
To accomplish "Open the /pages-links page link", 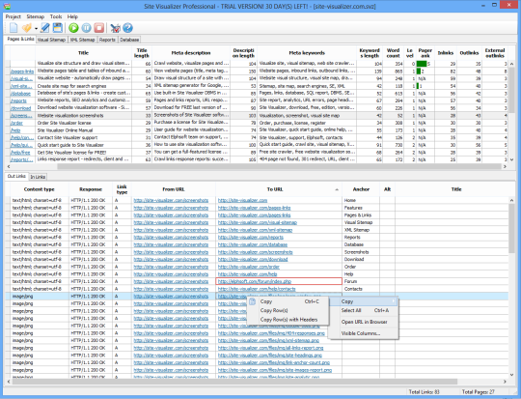I will coord(22,71).
